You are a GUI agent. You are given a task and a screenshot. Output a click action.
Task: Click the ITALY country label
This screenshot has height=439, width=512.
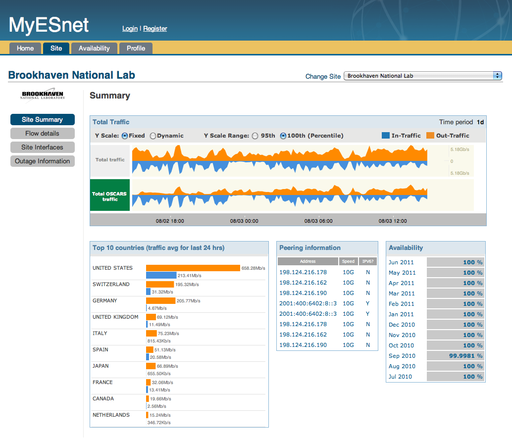(100, 333)
